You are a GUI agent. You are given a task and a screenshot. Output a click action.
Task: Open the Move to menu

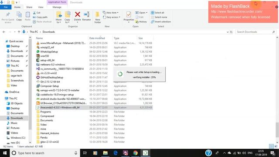coord(59,17)
